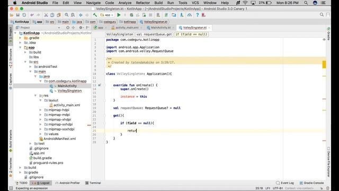Screen dimensions: 339x191
Task: Click the Project Structure icon
Action: (174, 15)
